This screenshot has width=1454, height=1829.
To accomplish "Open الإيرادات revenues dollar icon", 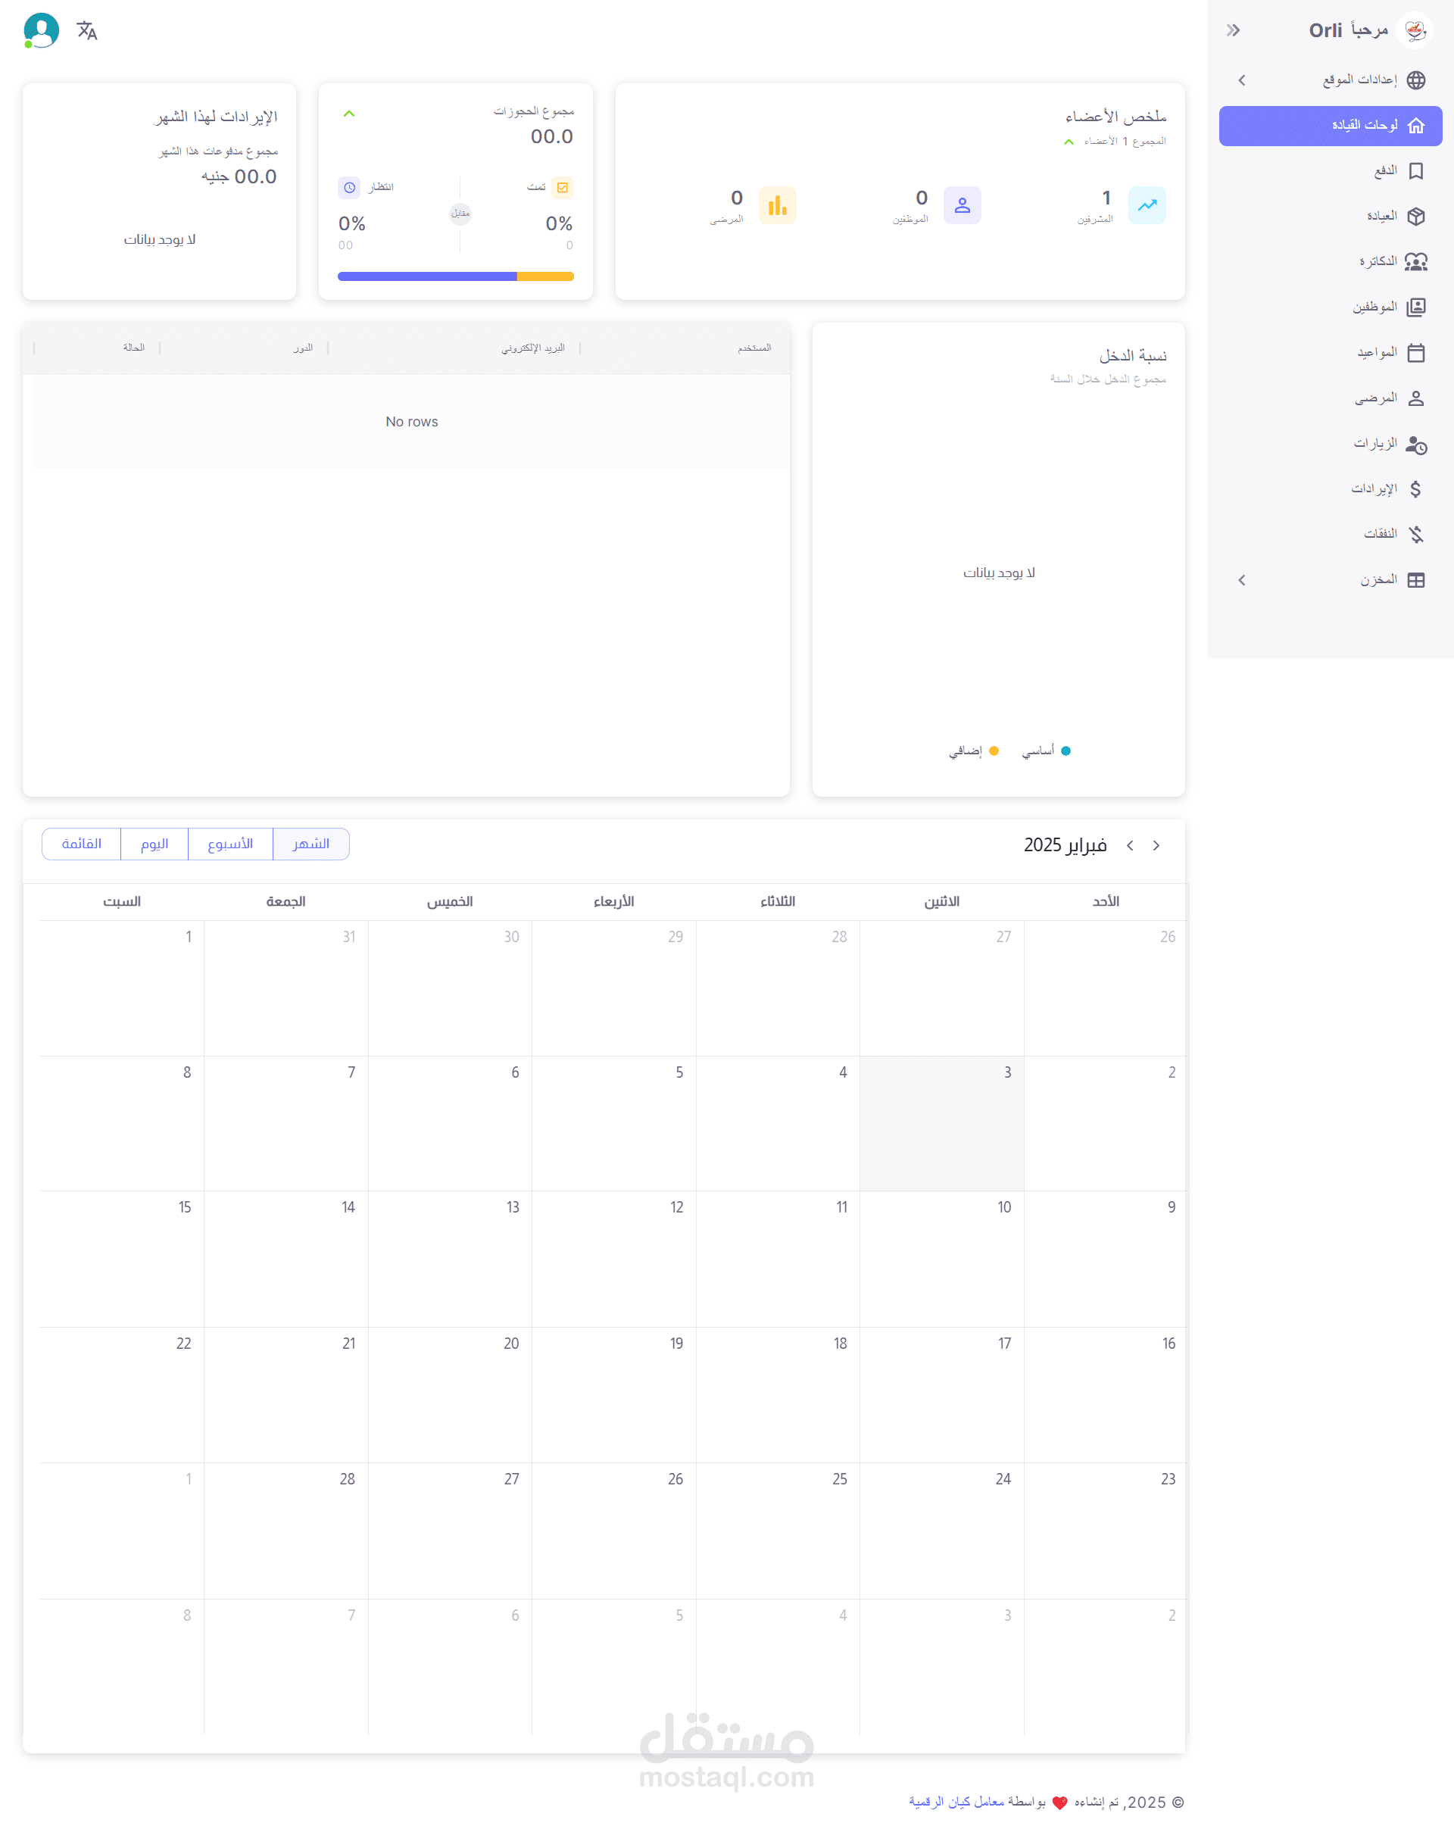I will (1415, 489).
